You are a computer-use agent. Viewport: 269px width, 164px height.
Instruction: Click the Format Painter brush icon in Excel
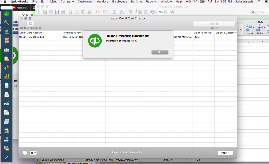pos(89,12)
